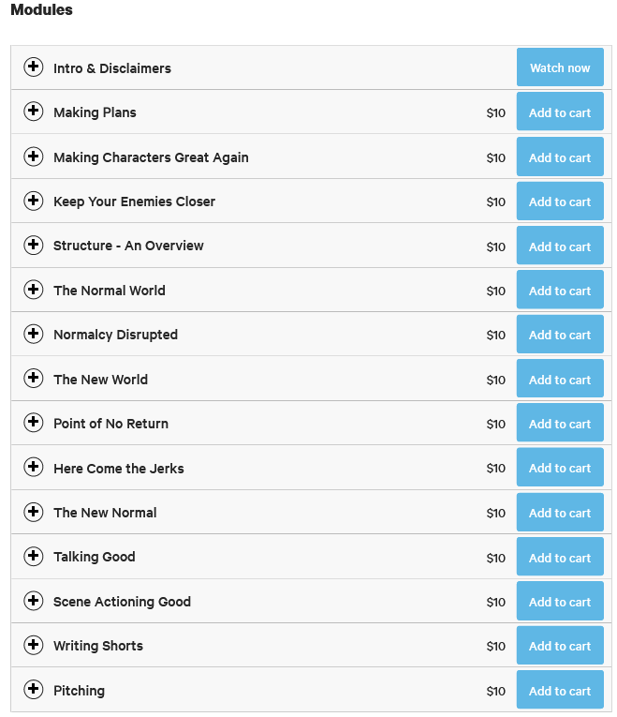Expand the Intro & Disclaimers plus icon
Viewport: 617px width, 717px height.
(34, 67)
